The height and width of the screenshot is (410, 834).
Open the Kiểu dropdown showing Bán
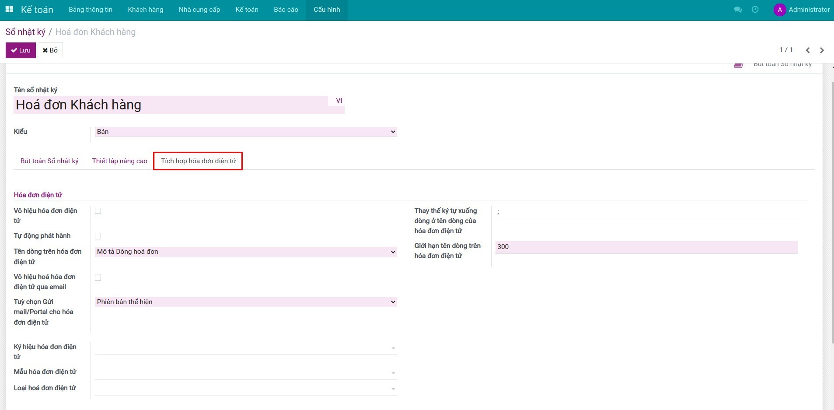[245, 132]
